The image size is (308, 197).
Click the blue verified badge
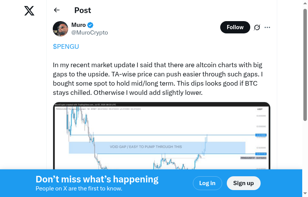90,25
